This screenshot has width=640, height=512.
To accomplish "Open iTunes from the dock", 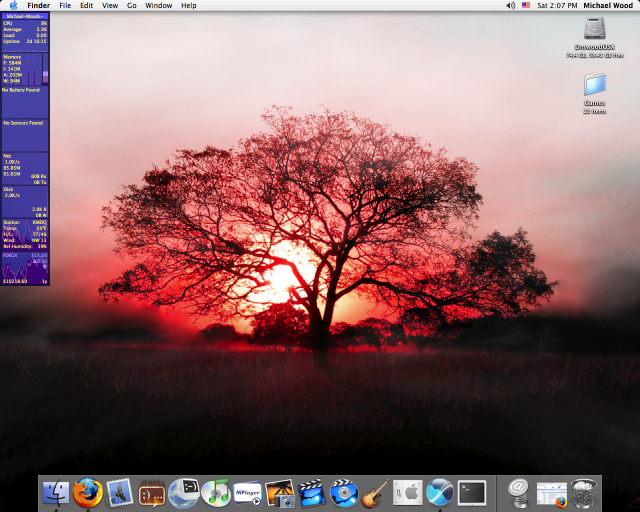I will pos(216,492).
